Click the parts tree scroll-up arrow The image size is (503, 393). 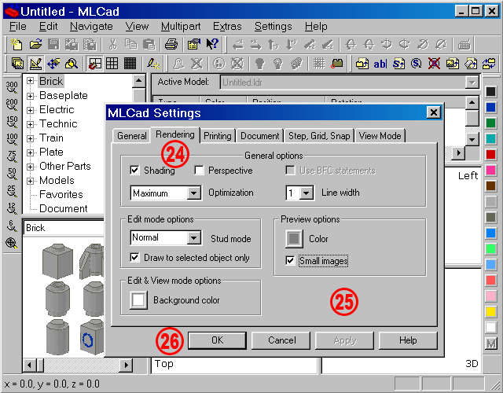(138, 81)
